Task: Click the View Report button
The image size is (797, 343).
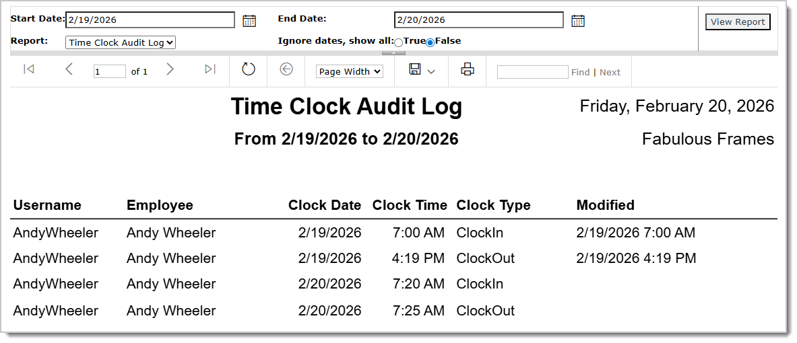Action: pos(738,22)
